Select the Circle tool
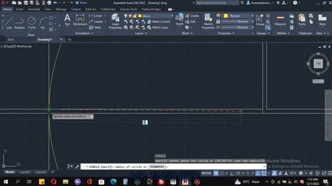The width and height of the screenshot is (332, 186). click(x=32, y=23)
